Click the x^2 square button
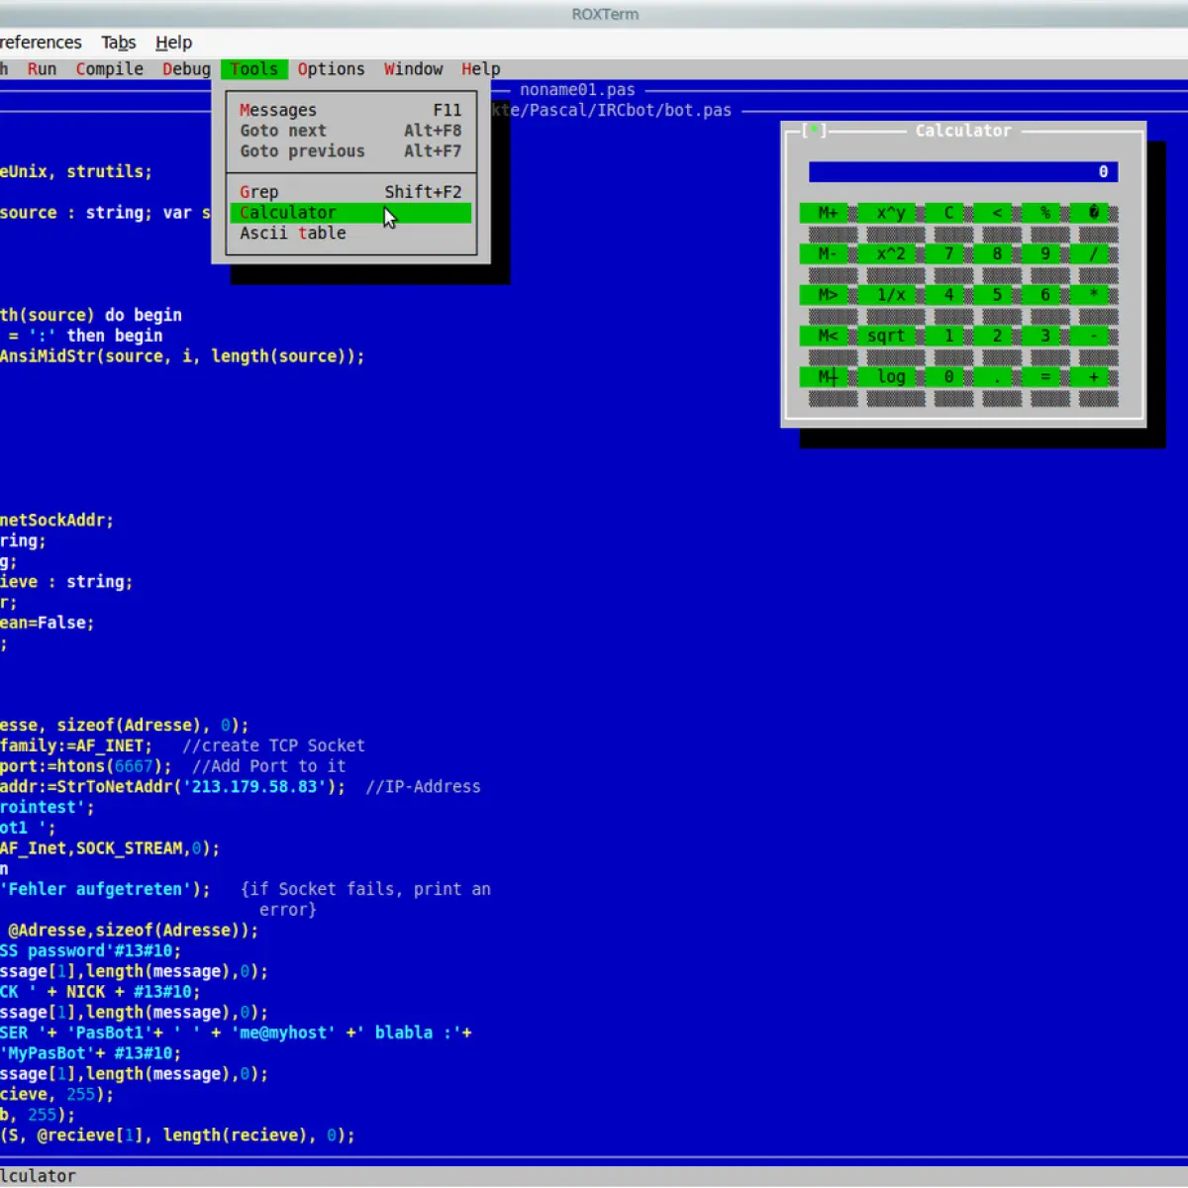The width and height of the screenshot is (1188, 1188). (886, 253)
